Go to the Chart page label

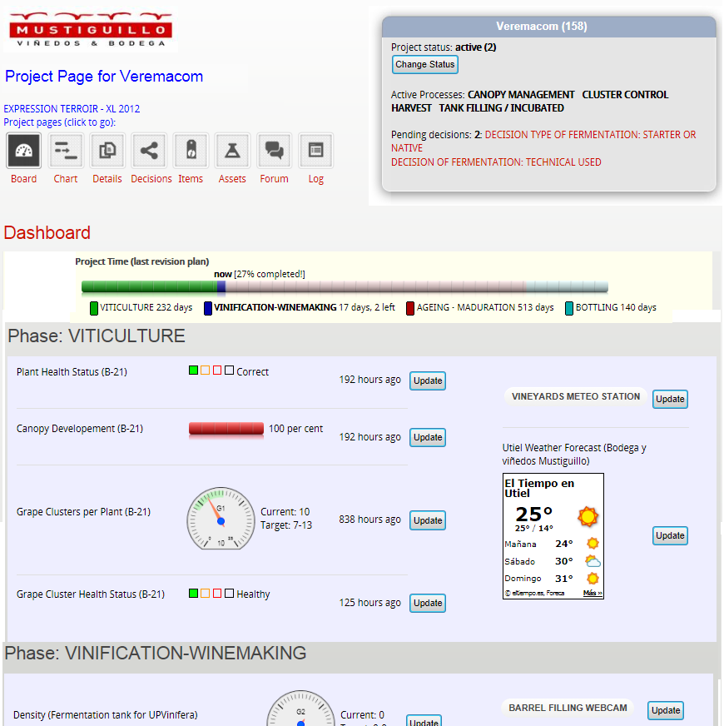pos(66,179)
